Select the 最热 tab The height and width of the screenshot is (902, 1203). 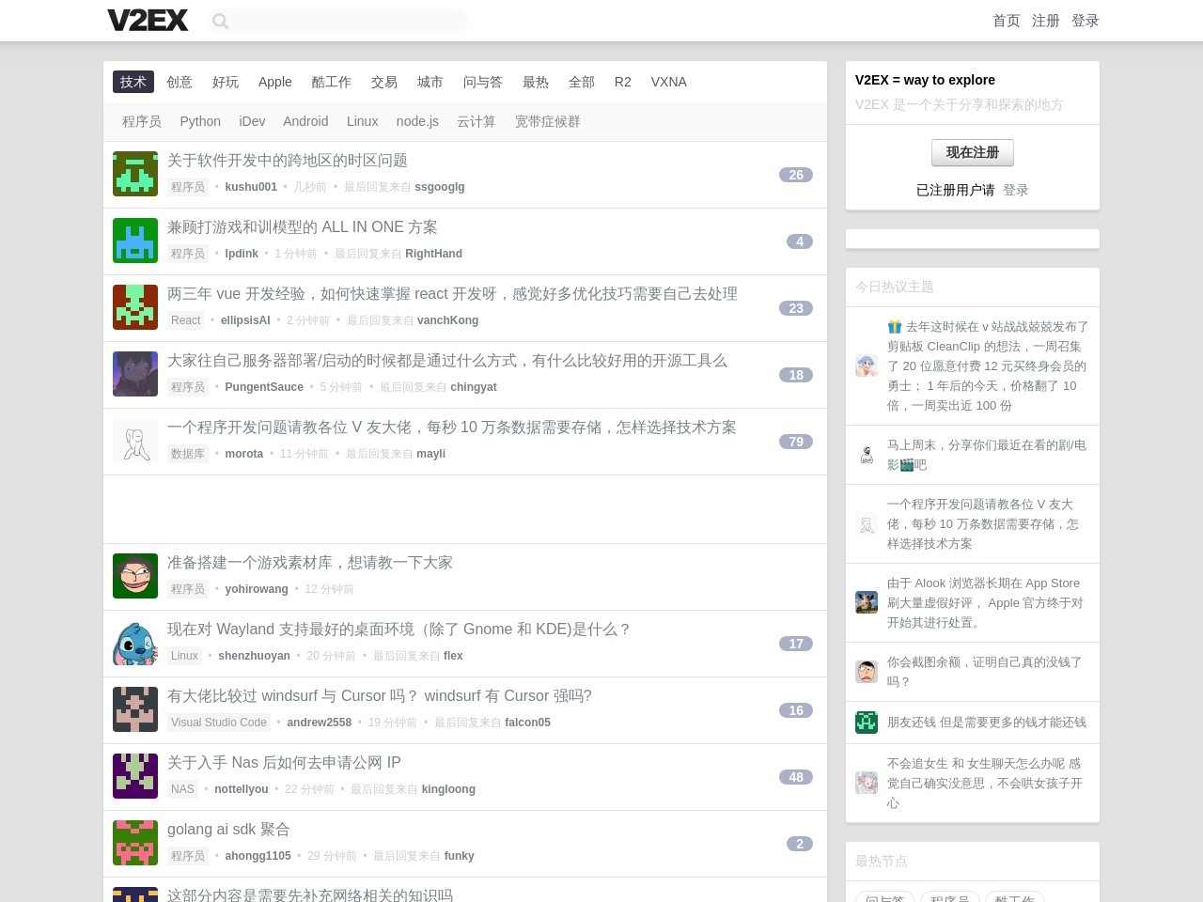[x=535, y=82]
